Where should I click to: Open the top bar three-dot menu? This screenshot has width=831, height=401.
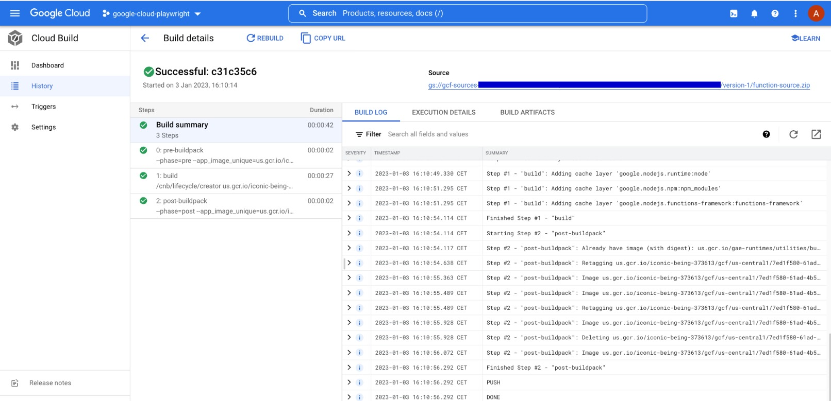coord(795,14)
